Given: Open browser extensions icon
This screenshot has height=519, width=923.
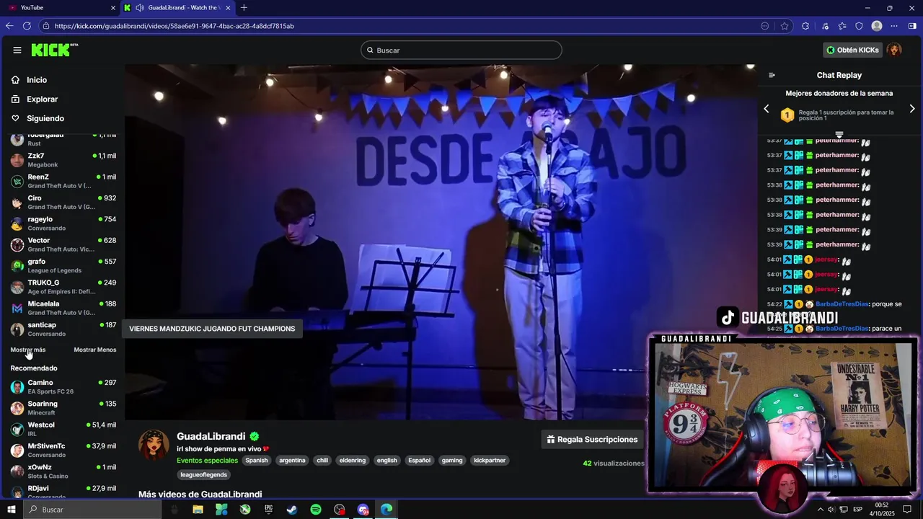Looking at the screenshot, I should click(805, 26).
